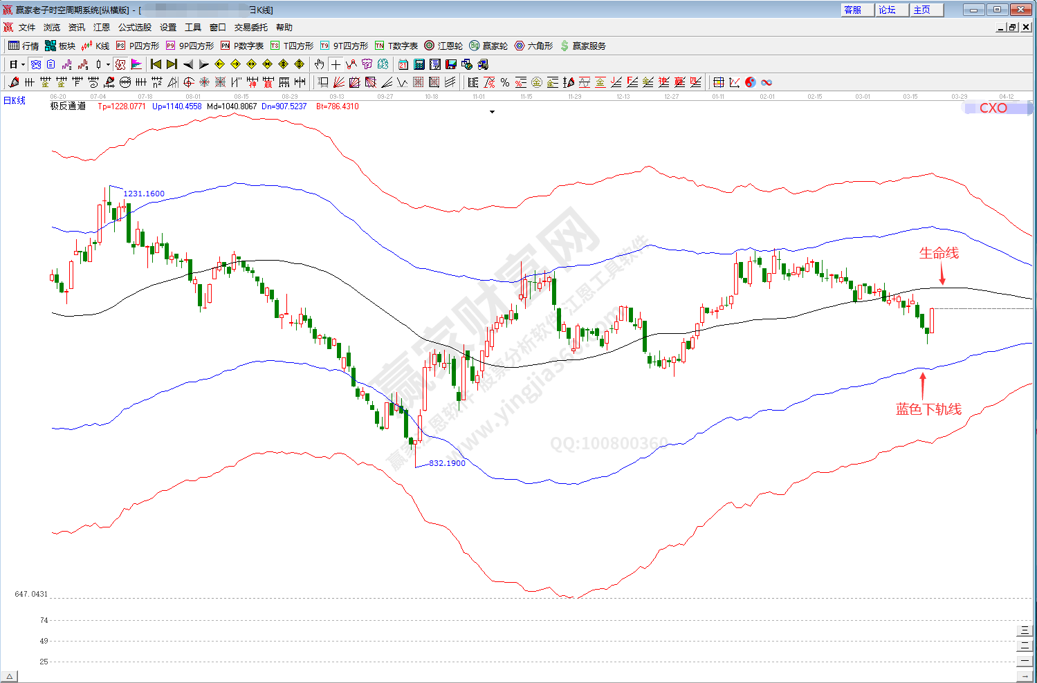Click the 日K线 chart label
This screenshot has height=683, width=1037.
pyautogui.click(x=15, y=101)
